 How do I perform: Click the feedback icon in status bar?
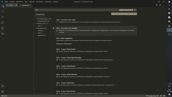click(161, 96)
